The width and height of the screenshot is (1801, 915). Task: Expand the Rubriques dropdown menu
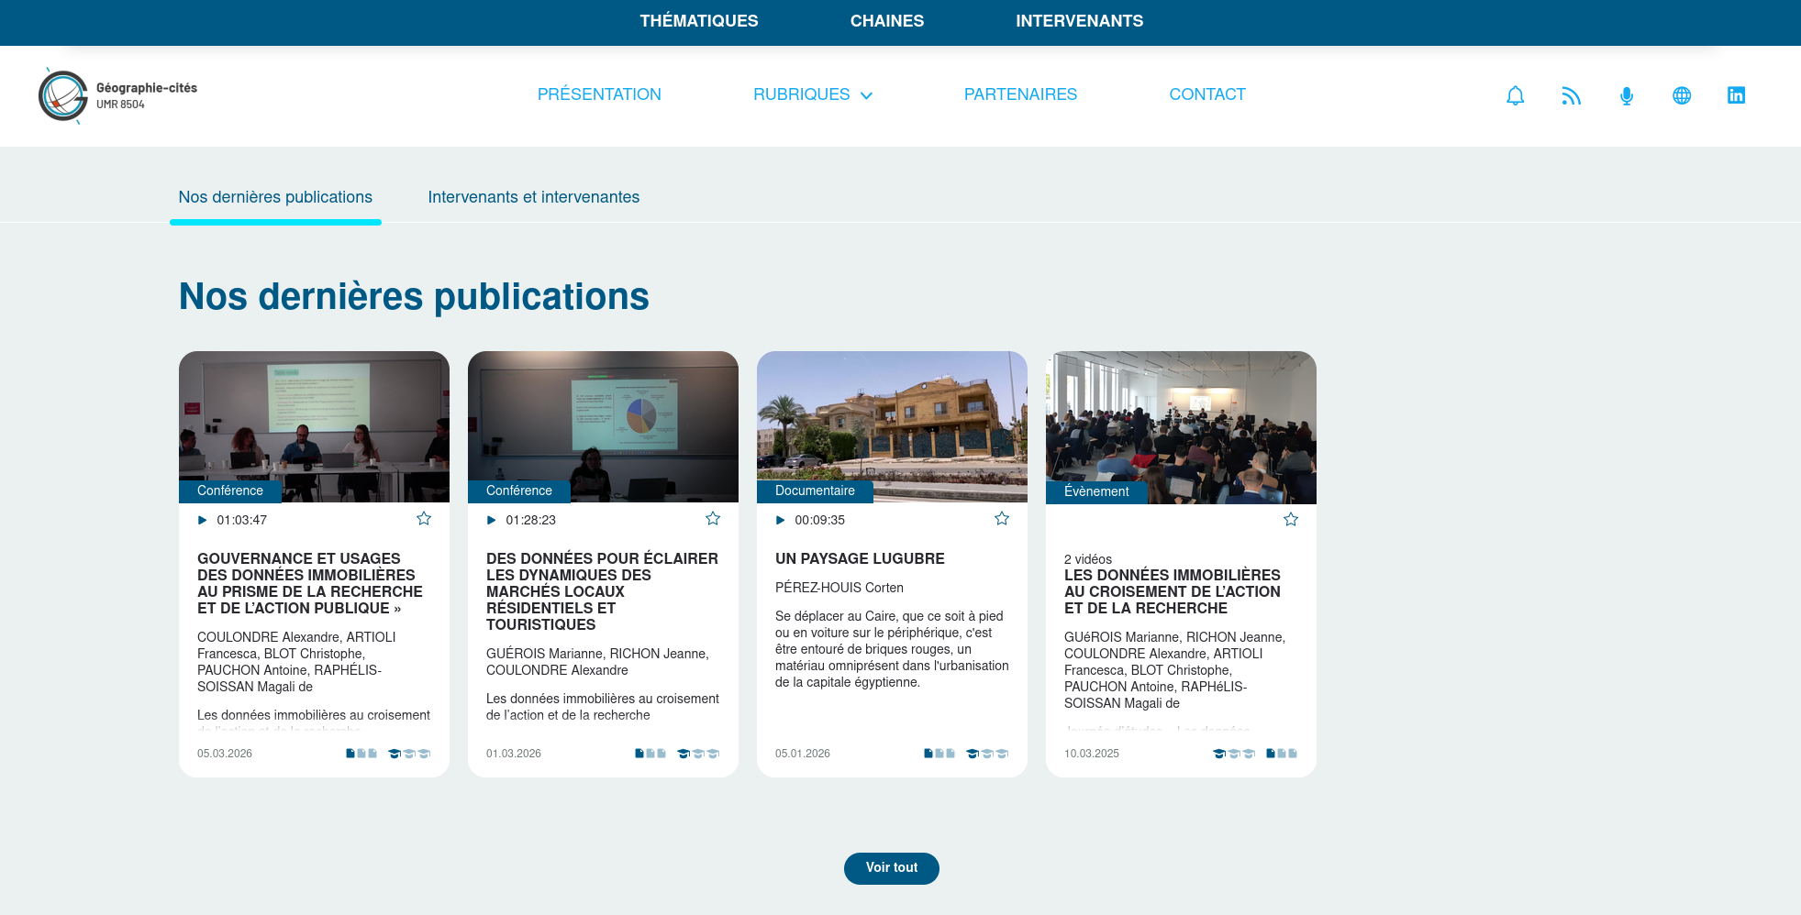pyautogui.click(x=812, y=94)
